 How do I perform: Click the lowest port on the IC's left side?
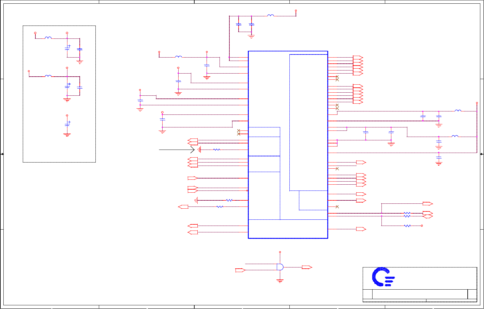click(x=193, y=232)
